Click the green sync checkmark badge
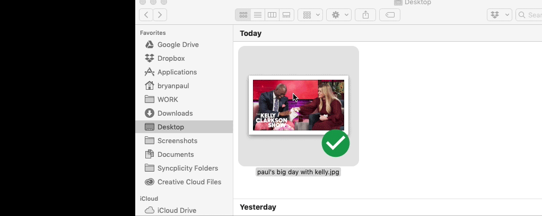The image size is (542, 216). 336,143
